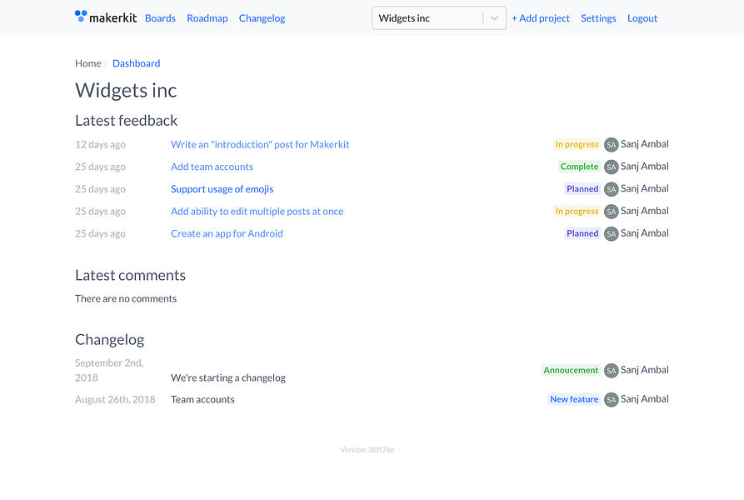This screenshot has height=500, width=744.
Task: Click the New feature changelog tag
Action: (x=574, y=399)
